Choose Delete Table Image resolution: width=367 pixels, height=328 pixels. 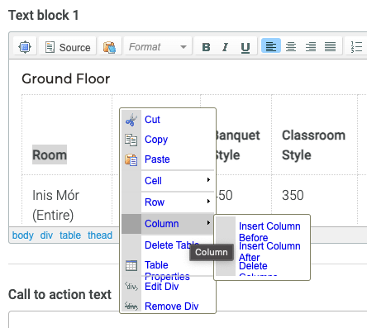click(168, 245)
